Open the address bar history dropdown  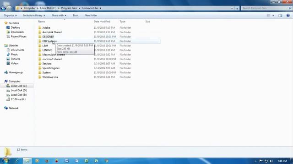click(232, 8)
